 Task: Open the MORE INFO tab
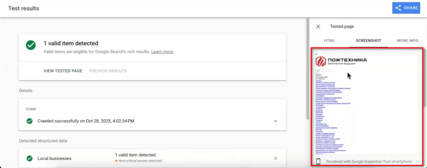[x=407, y=41]
